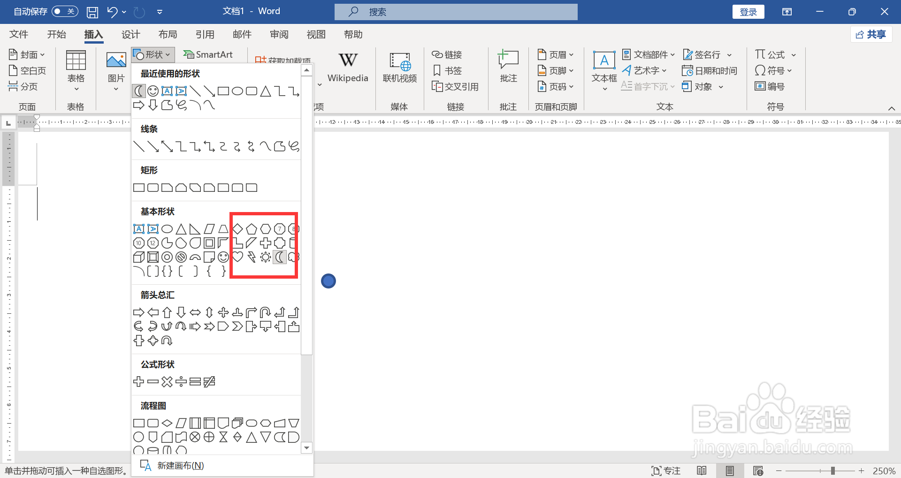Open the Undo history dropdown arrow
Image resolution: width=901 pixels, height=478 pixels.
point(124,12)
